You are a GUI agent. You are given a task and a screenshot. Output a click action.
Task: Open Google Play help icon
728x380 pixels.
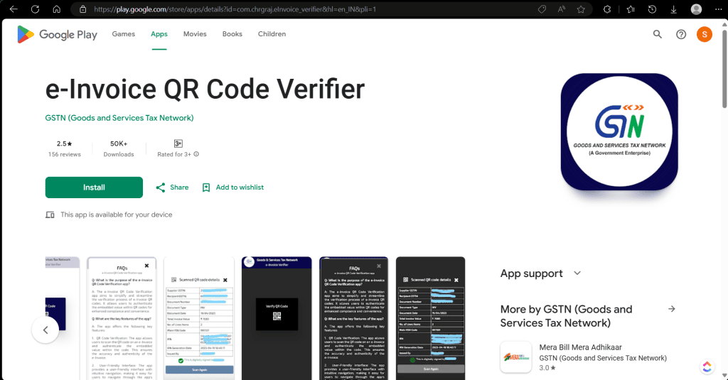click(681, 34)
